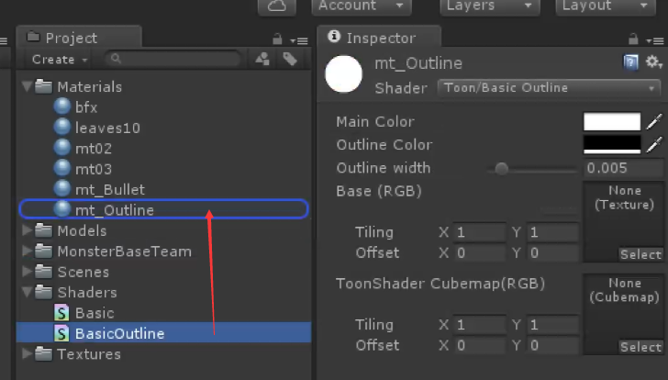Select the BasicOutline shader name
The image size is (668, 380).
119,333
